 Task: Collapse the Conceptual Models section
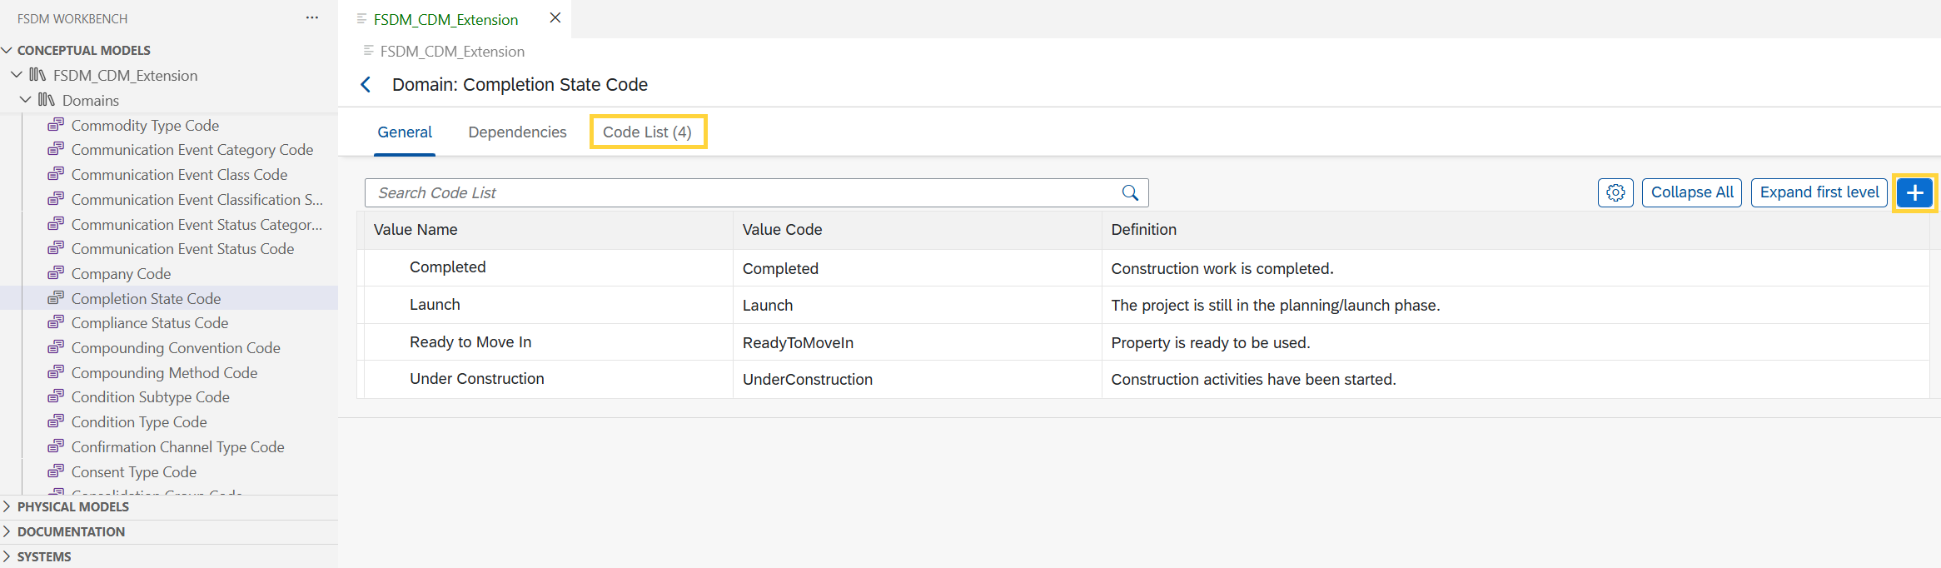(7, 50)
